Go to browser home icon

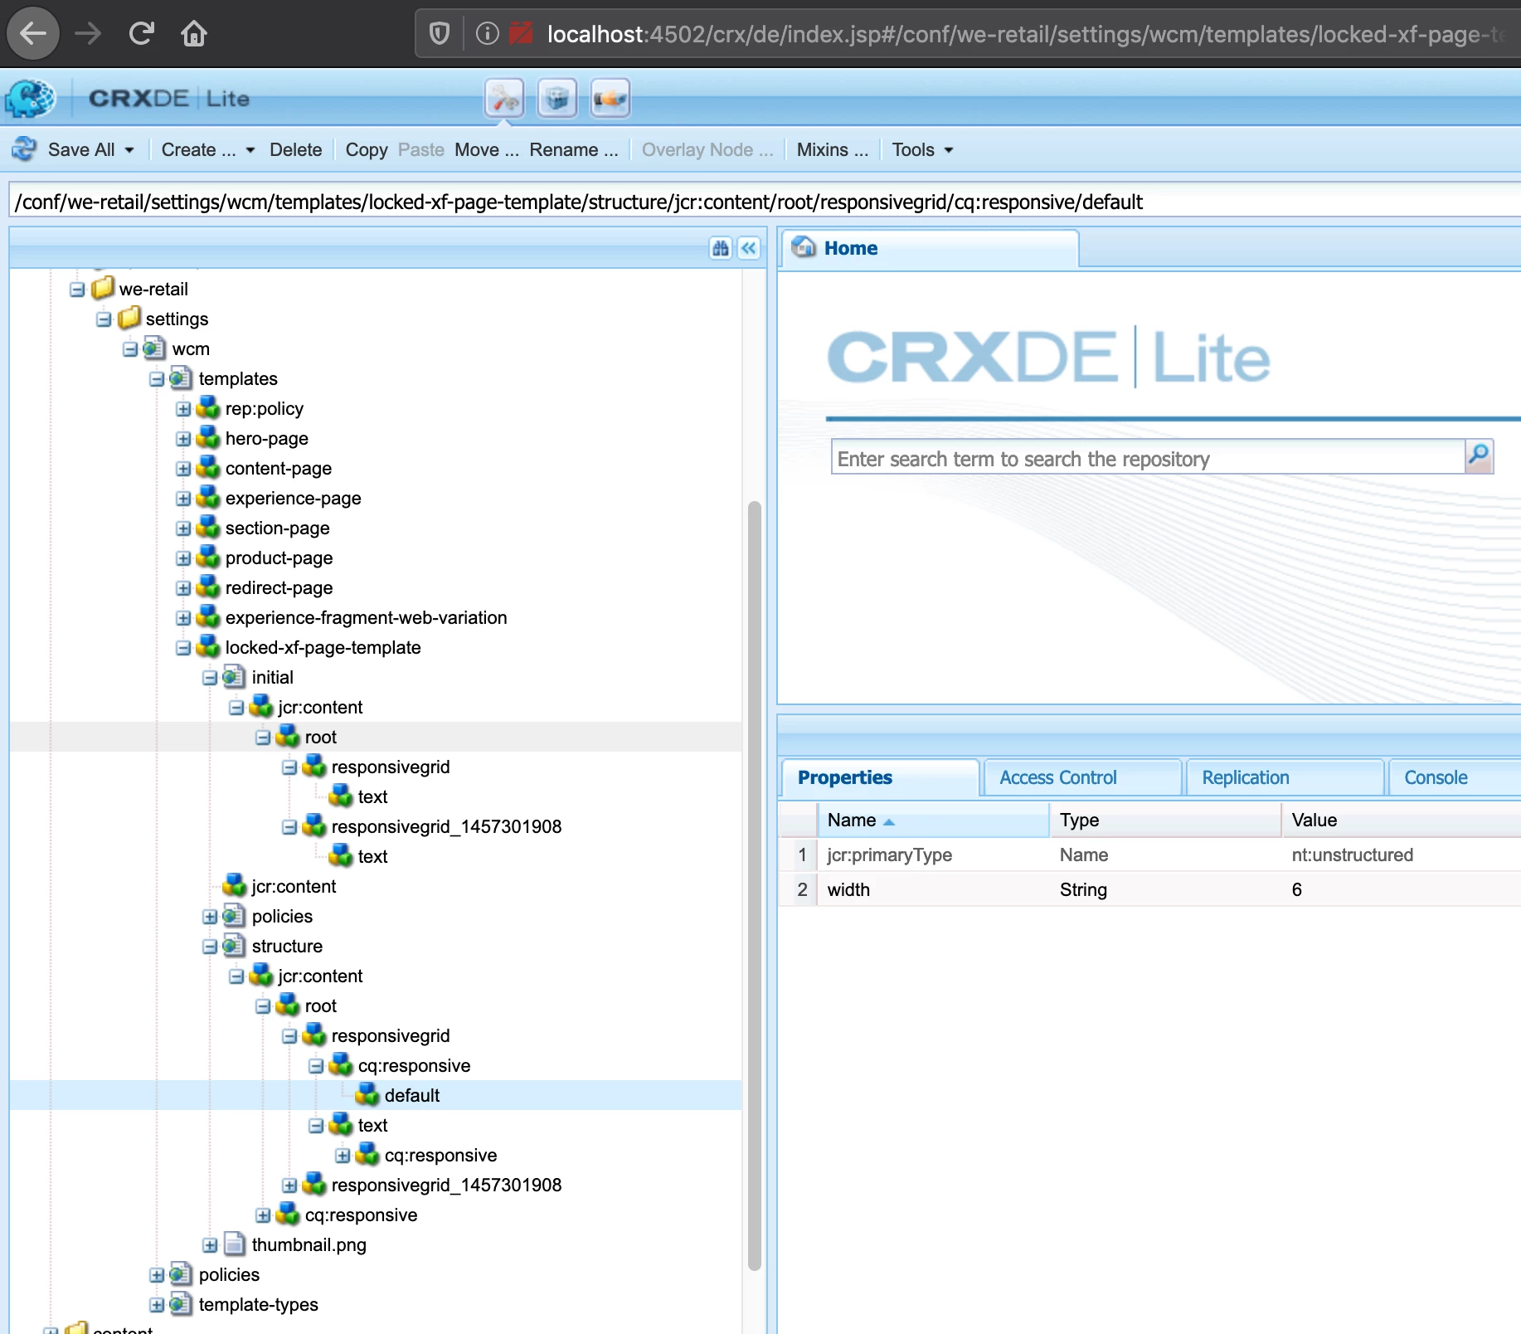pos(194,33)
